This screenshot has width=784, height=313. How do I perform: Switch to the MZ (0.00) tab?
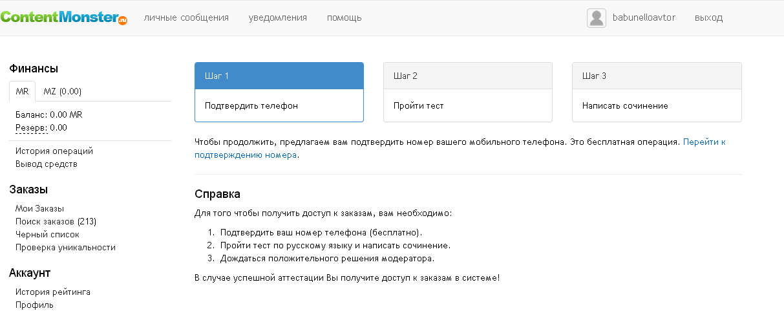pyautogui.click(x=62, y=91)
